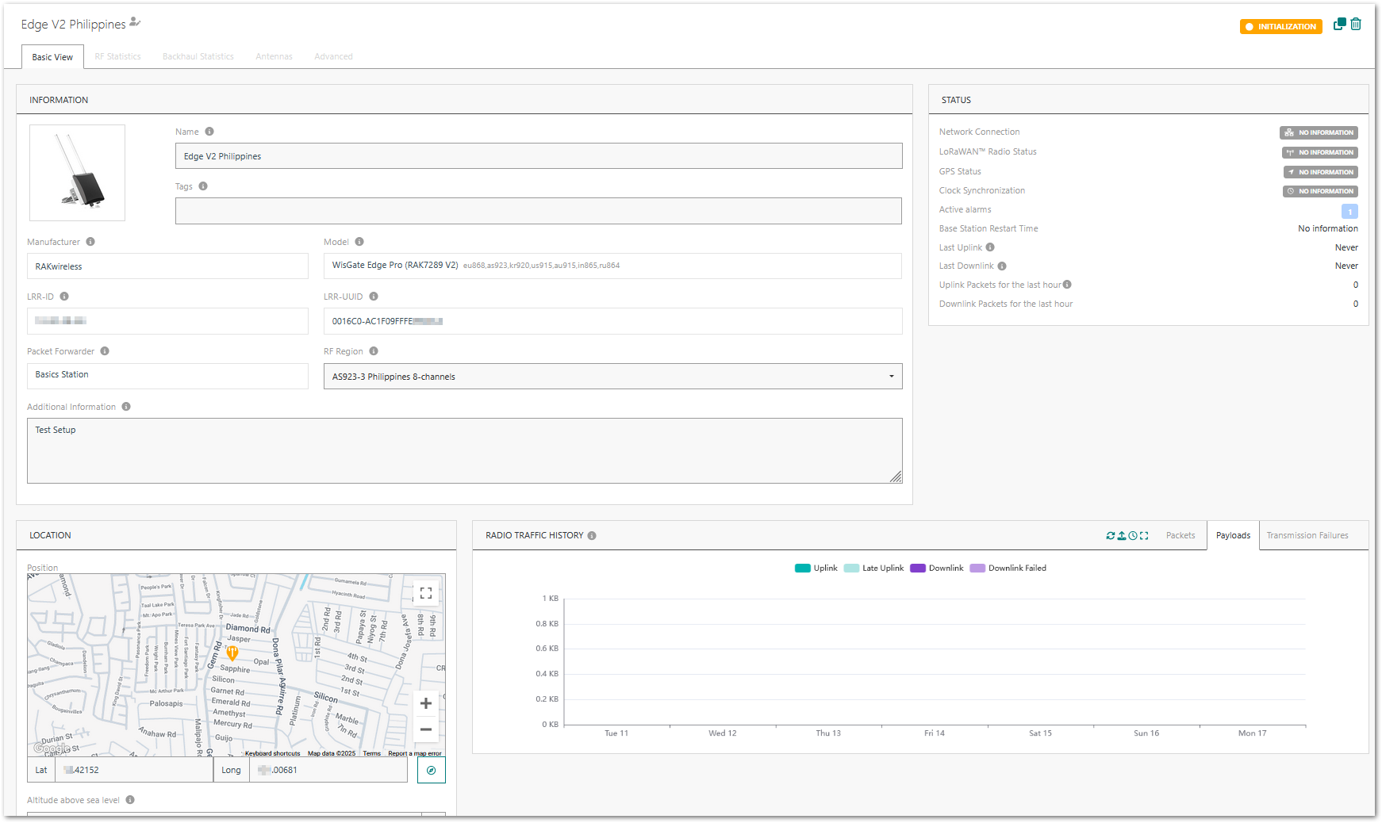Screen dimensions: 1382x823
Task: Click Clock Synchronization No Information badge
Action: [1320, 191]
